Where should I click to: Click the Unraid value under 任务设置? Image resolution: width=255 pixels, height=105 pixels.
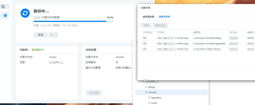(120, 57)
